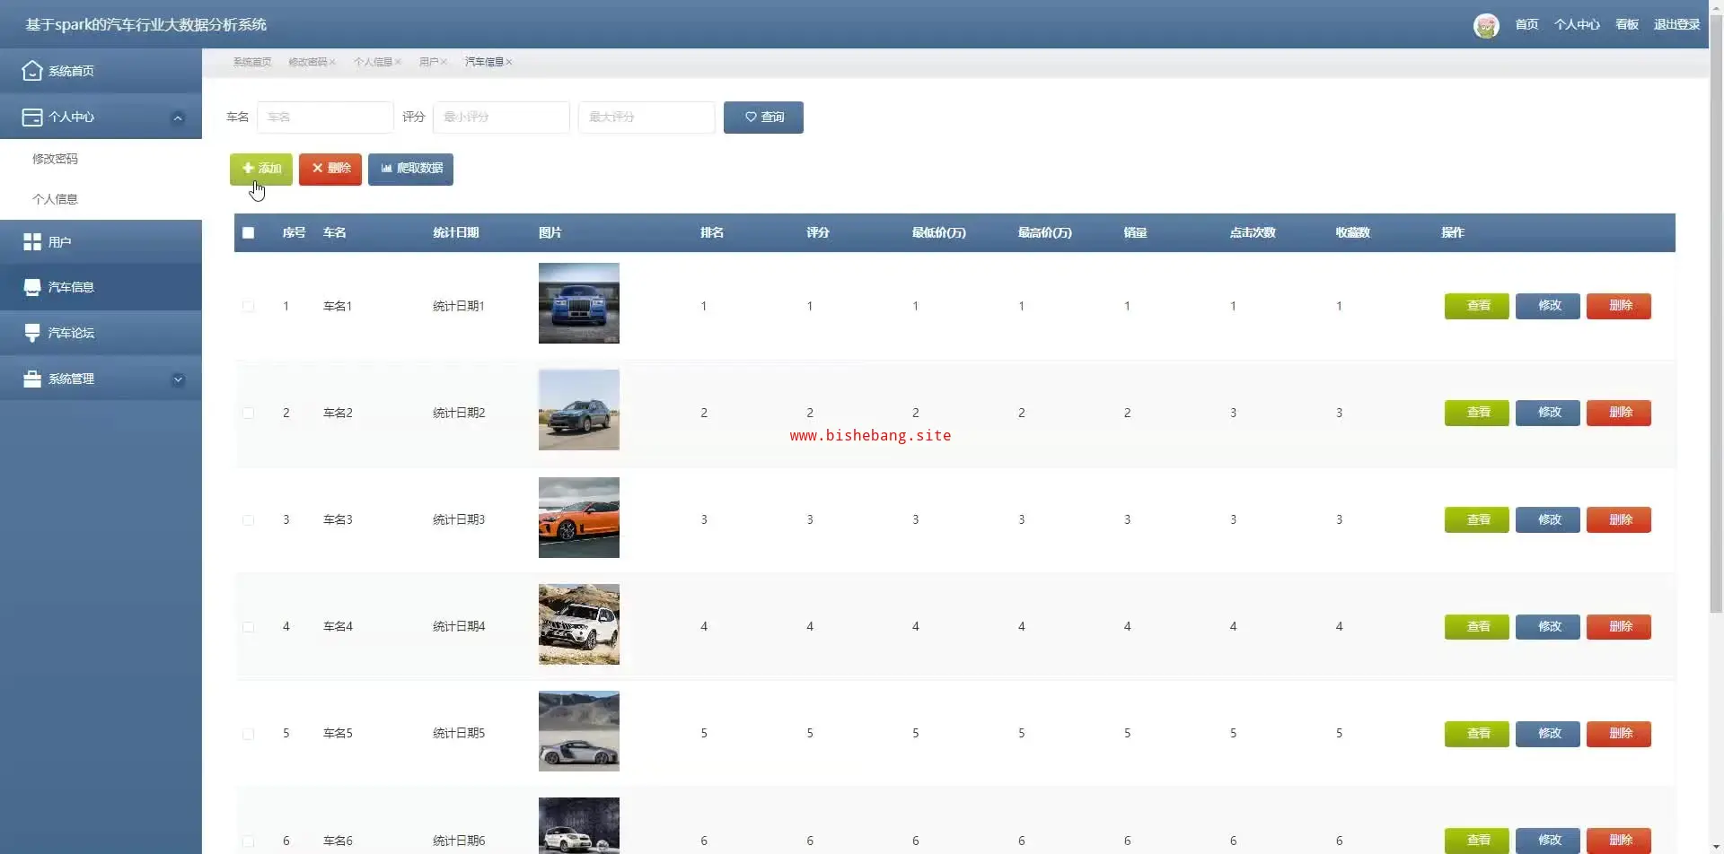Viewport: 1724px width, 854px height.
Task: Click the green 添加 button
Action: (261, 169)
